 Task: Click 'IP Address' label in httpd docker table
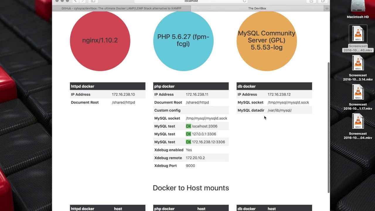(81, 94)
